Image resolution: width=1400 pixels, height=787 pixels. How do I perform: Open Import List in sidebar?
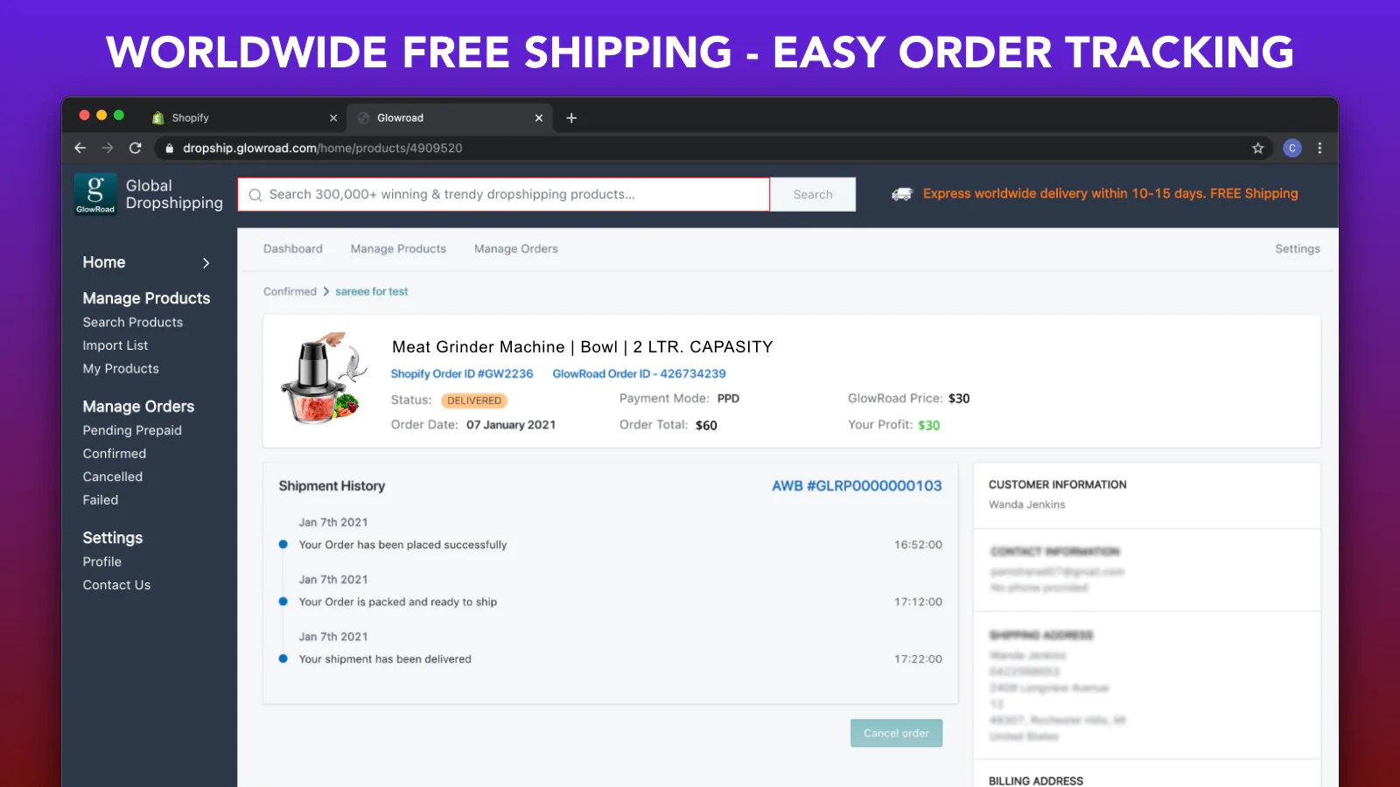pos(115,345)
